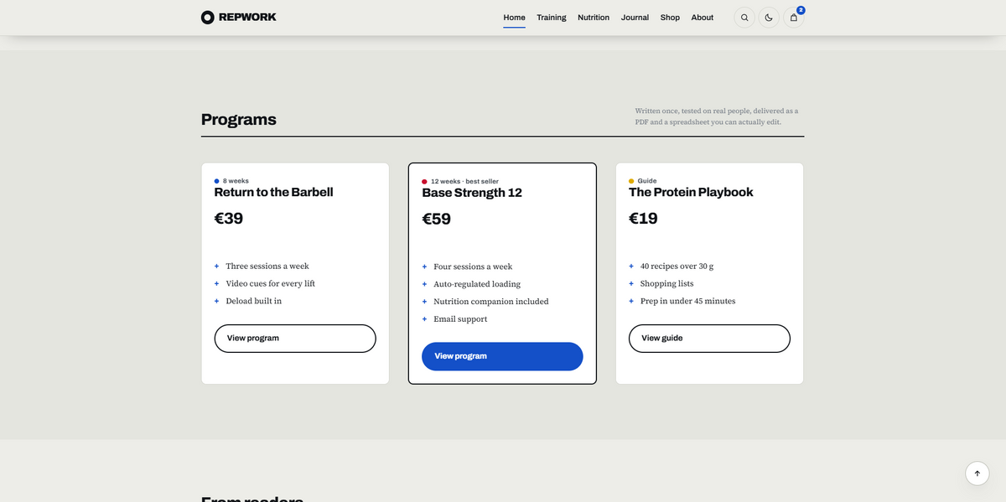Screen dimensions: 1006x502
Task: Click the €39 price
Action: tap(229, 219)
